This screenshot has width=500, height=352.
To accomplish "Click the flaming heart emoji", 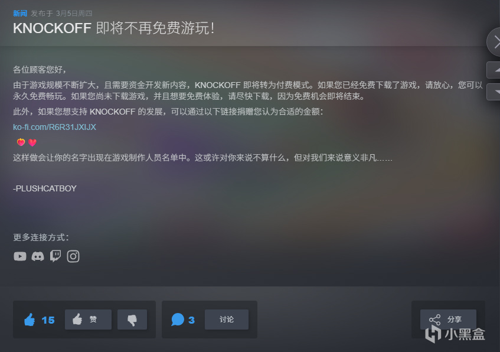I will pos(21,142).
